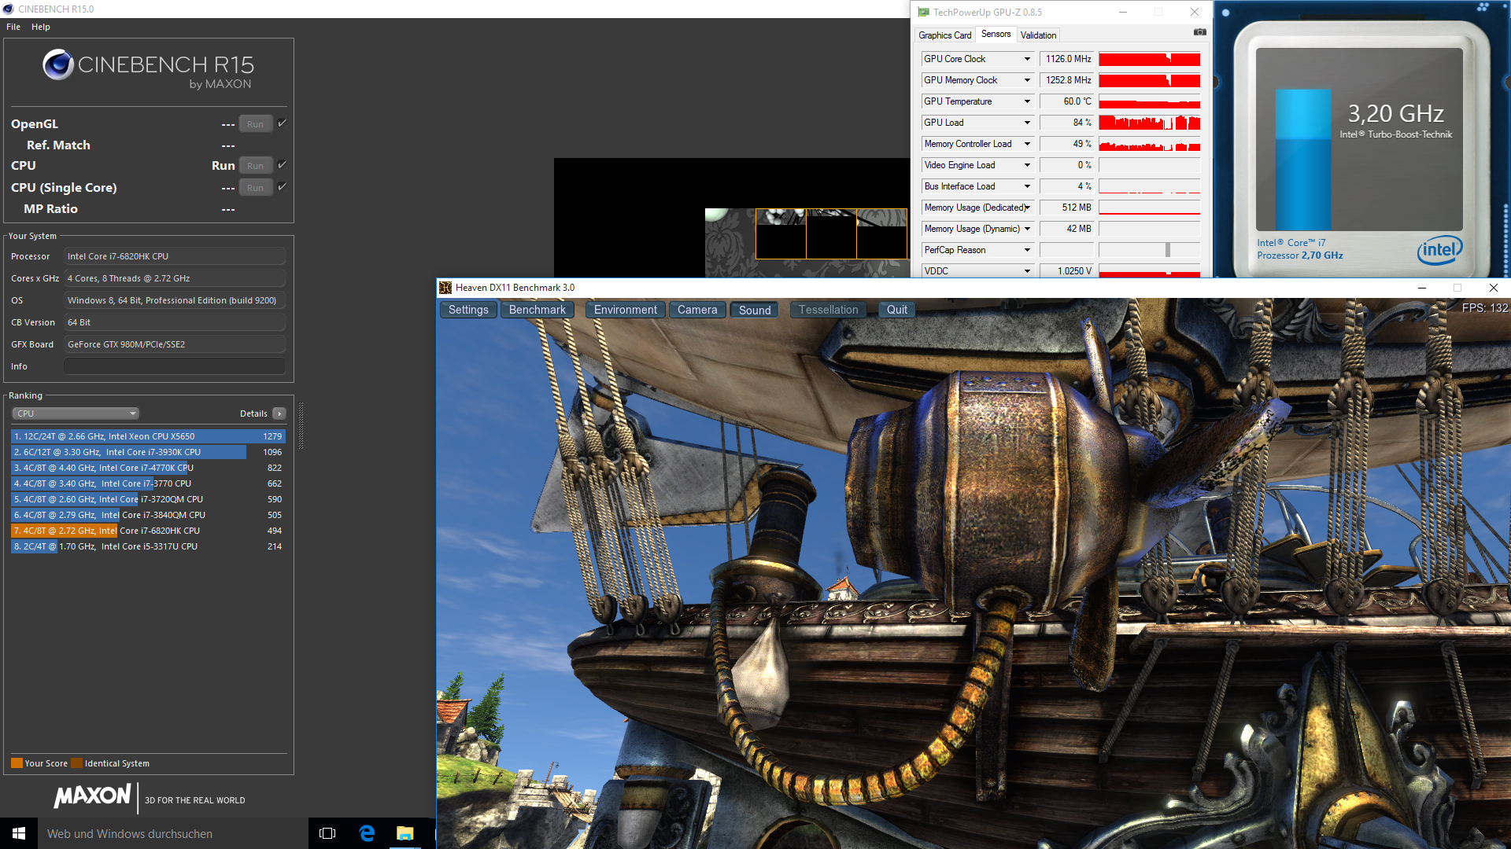Click the GPU-Z title bar icon
The image size is (1511, 849).
[924, 12]
